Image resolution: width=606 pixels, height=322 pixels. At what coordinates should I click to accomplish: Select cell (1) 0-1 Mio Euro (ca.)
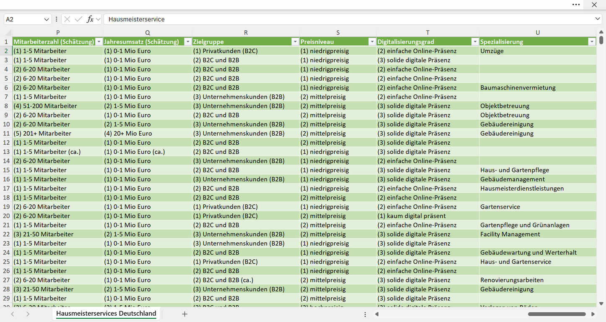(148, 152)
